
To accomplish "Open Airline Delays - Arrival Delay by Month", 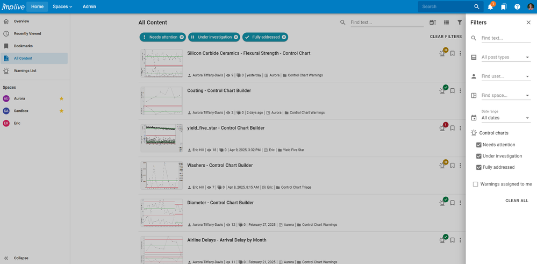I will (227, 240).
